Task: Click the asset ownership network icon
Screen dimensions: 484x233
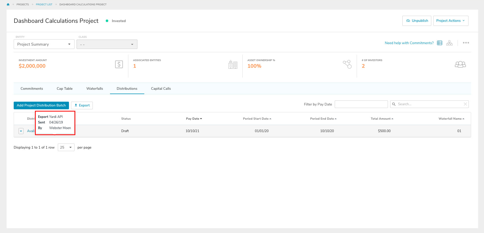Action: [x=347, y=64]
